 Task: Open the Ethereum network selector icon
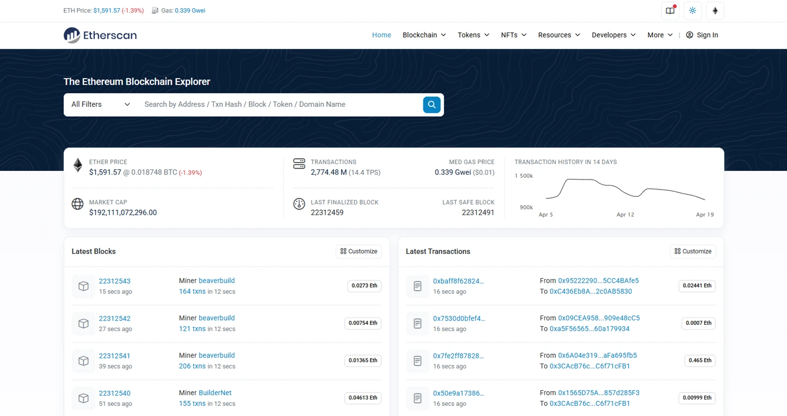(715, 11)
